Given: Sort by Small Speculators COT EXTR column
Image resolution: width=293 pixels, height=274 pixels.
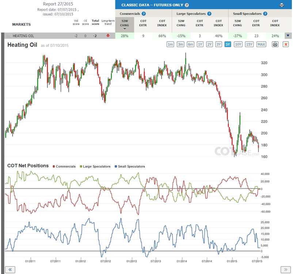Looking at the screenshot, I should [x=256, y=23].
